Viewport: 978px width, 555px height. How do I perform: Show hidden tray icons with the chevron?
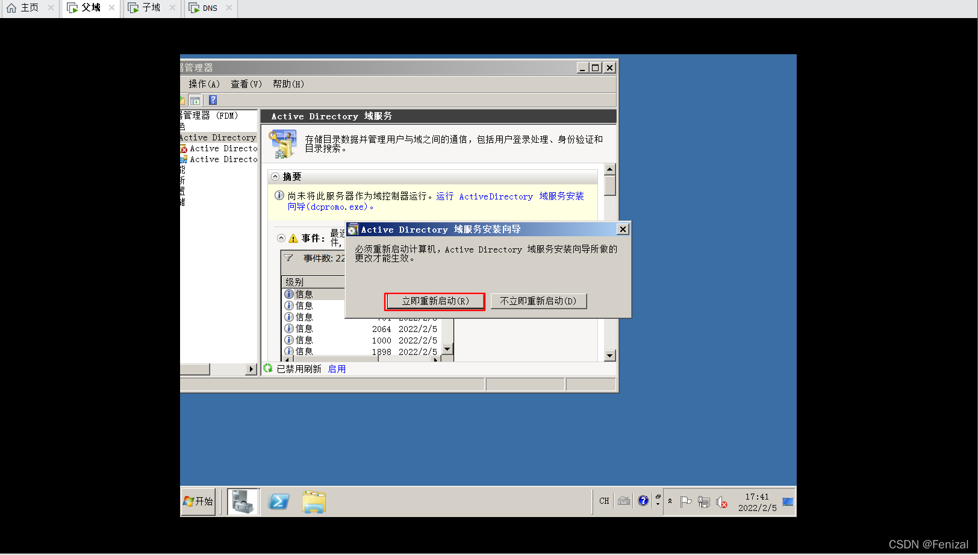pyautogui.click(x=670, y=501)
